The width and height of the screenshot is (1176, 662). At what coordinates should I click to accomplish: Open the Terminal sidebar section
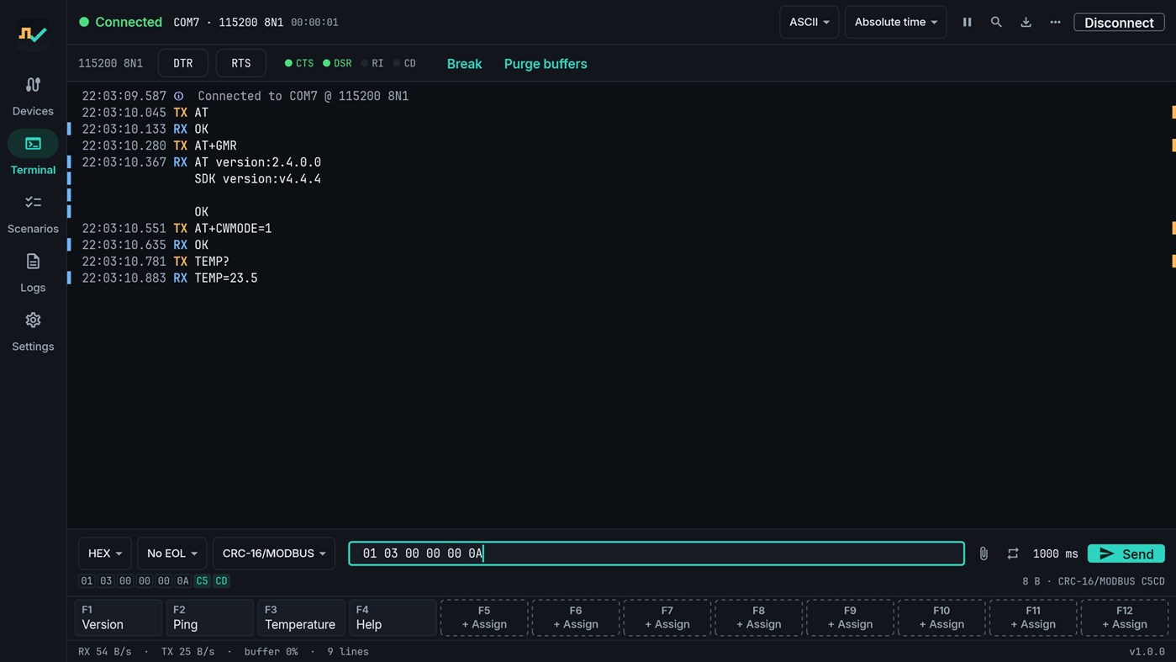click(x=33, y=156)
